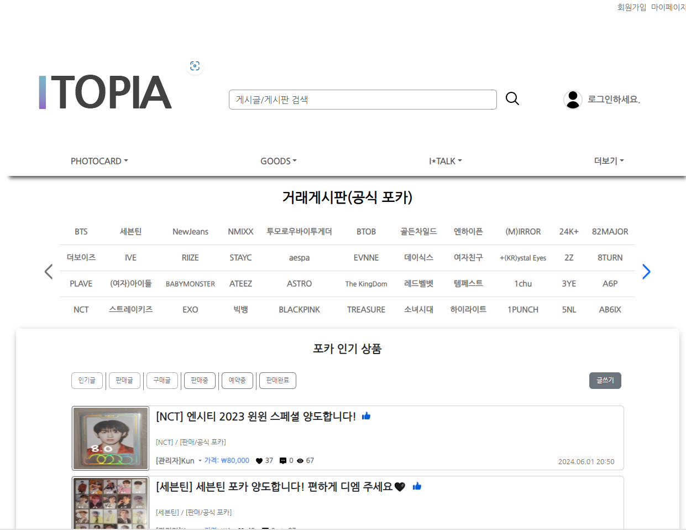Click the Seventeen photocards thumbnail image
686x530 pixels.
click(x=111, y=503)
